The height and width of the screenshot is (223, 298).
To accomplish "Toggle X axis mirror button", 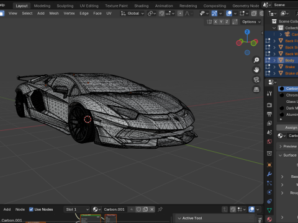I will [215, 22].
